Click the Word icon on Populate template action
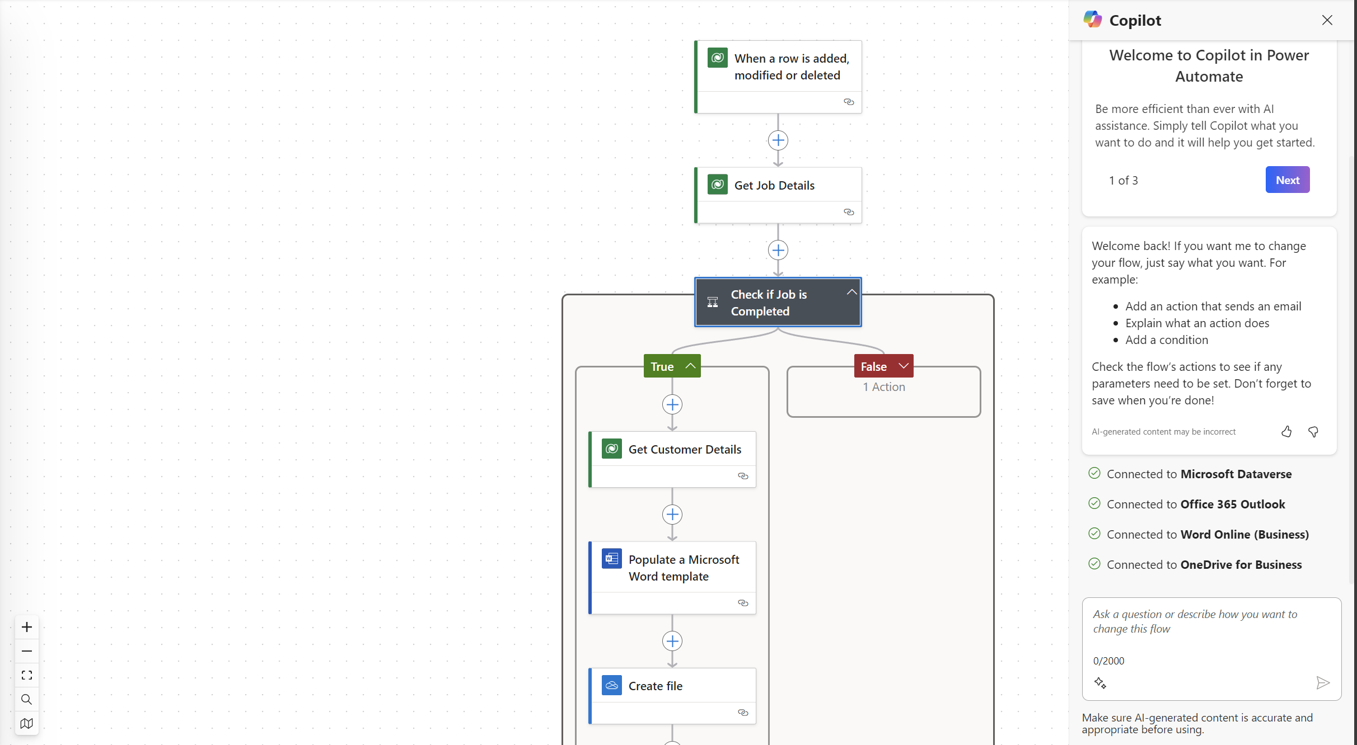The width and height of the screenshot is (1357, 745). [611, 559]
